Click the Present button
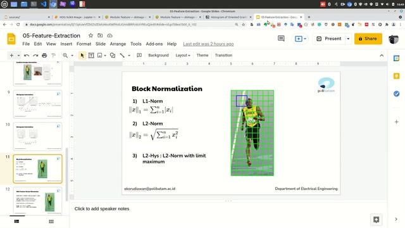This screenshot has height=228, width=405. pos(329,39)
